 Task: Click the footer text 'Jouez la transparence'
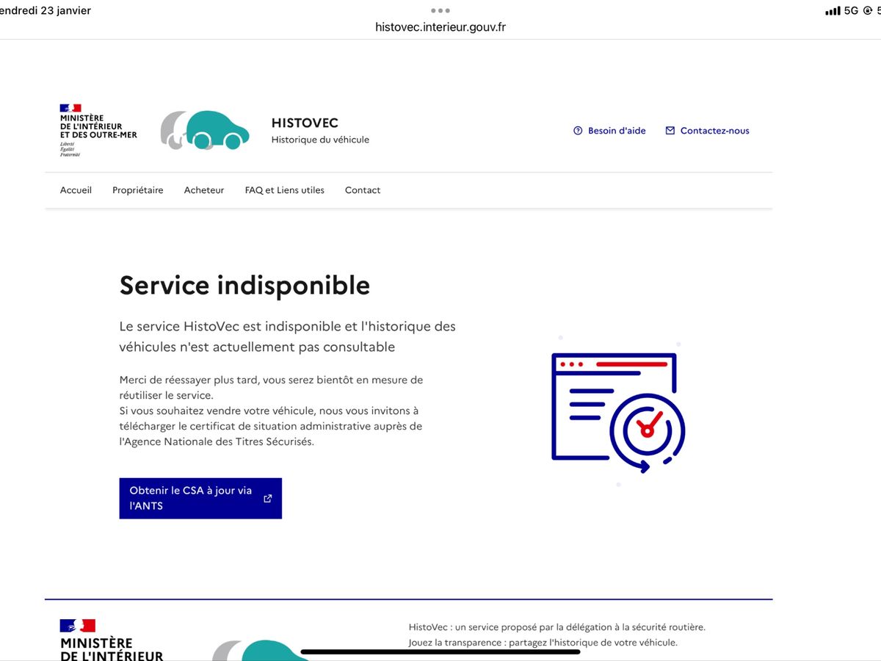pyautogui.click(x=456, y=643)
